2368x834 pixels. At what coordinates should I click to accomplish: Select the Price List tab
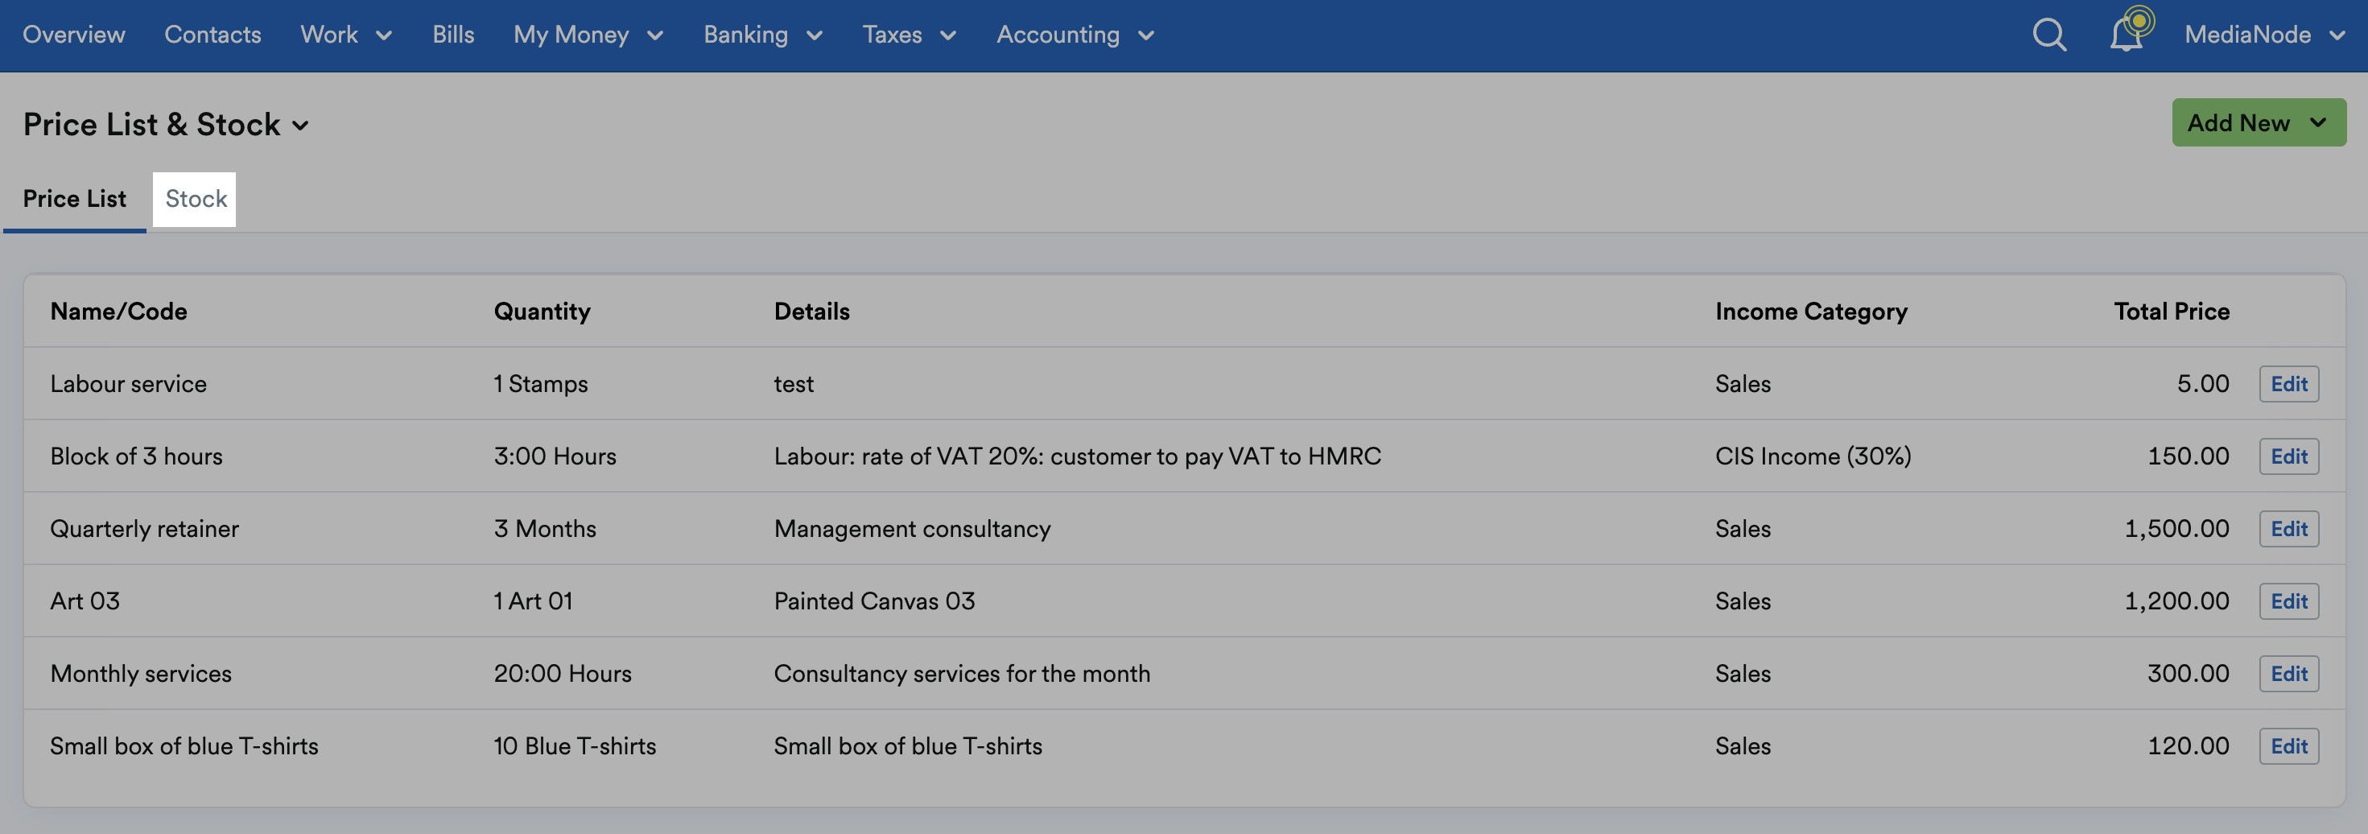click(75, 199)
